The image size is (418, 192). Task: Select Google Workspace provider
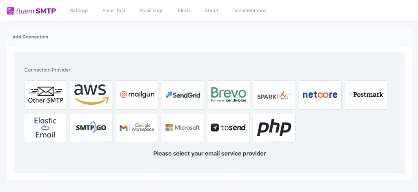point(137,128)
